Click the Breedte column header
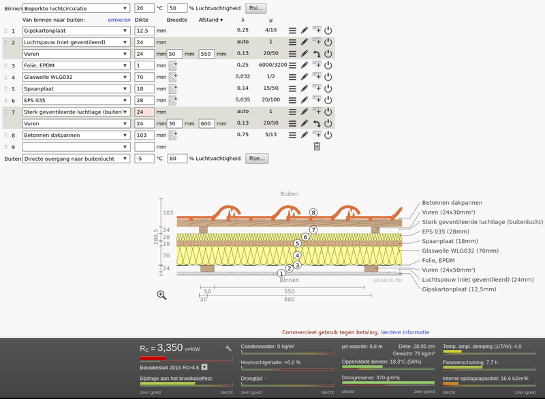Image resolution: width=545 pixels, height=399 pixels. pos(176,20)
